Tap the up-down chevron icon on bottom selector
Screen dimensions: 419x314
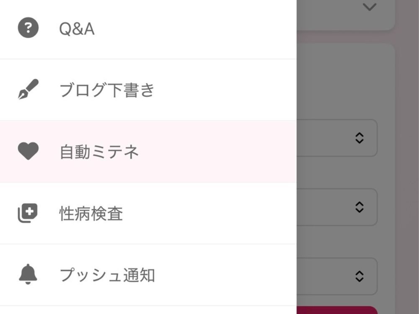(x=360, y=276)
